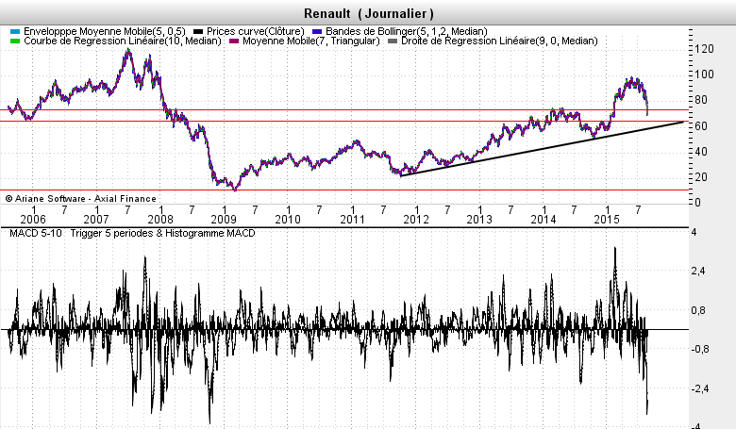Select the Bandes de Bollinger(5, 1,2, Median) label

tap(407, 31)
